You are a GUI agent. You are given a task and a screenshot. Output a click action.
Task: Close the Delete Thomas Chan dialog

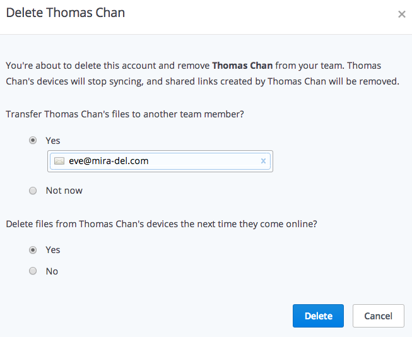coord(401,14)
